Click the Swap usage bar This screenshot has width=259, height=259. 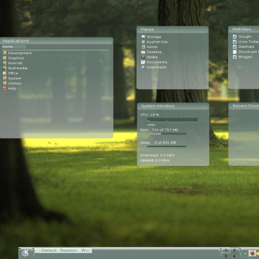click(166, 146)
